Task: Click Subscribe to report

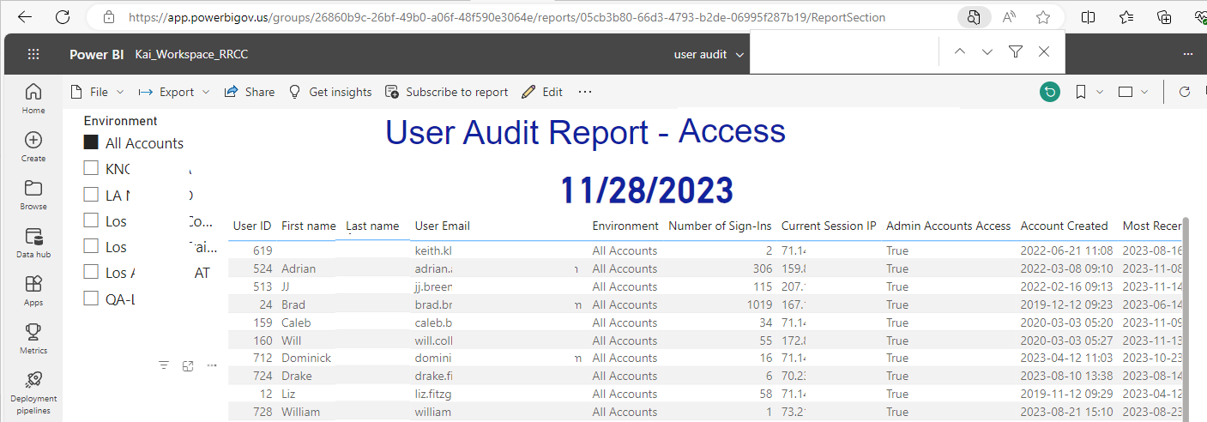Action: click(x=447, y=92)
